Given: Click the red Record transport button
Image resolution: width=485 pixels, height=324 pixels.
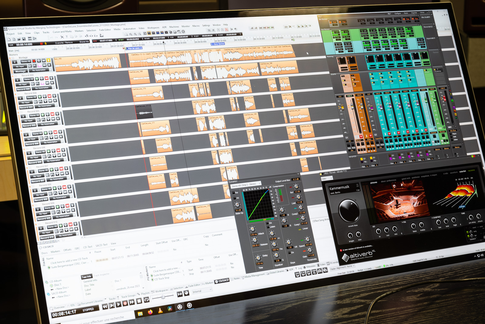Looking at the screenshot, I should [x=125, y=303].
